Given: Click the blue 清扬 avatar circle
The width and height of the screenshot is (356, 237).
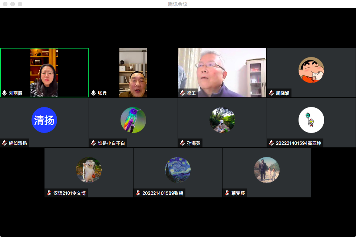Looking at the screenshot, I should click(44, 120).
